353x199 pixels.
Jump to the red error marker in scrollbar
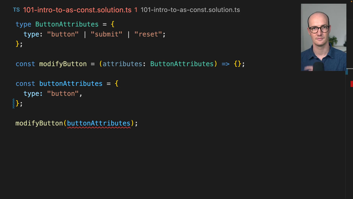click(352, 84)
